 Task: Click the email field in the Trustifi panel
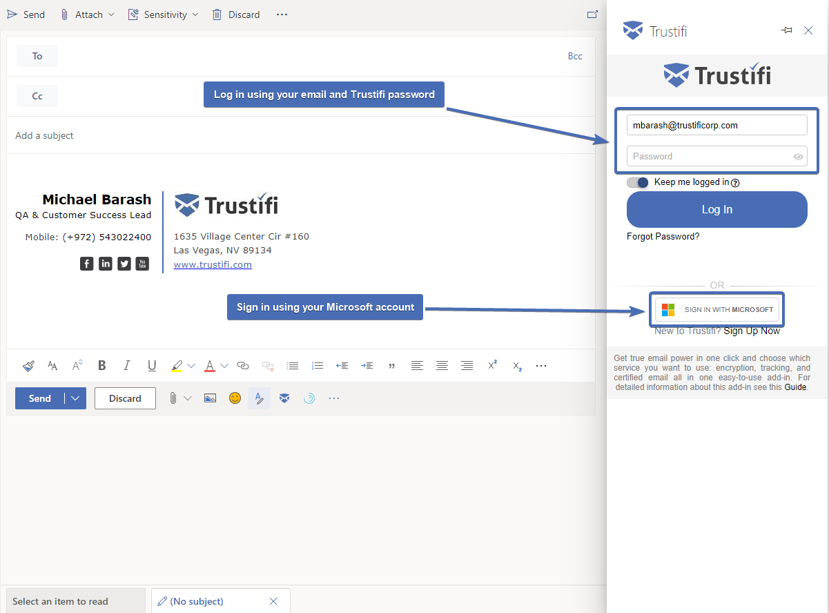pos(716,126)
